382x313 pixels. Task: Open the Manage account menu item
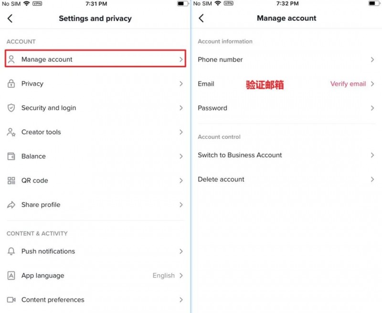(95, 58)
